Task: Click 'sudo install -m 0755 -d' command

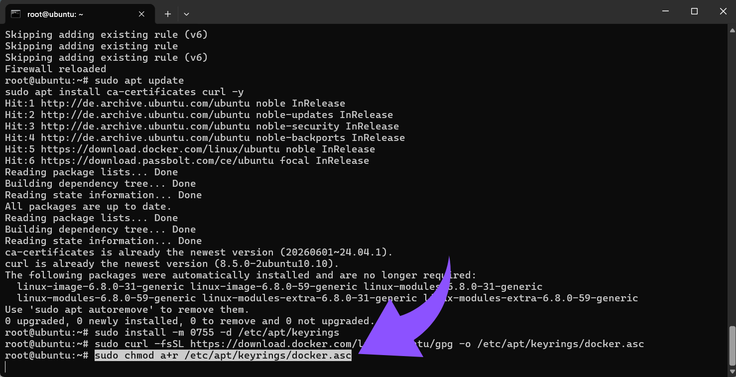Action: pos(217,332)
